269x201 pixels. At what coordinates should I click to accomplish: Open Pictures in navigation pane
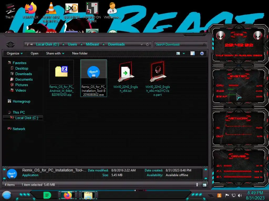[x=22, y=85]
